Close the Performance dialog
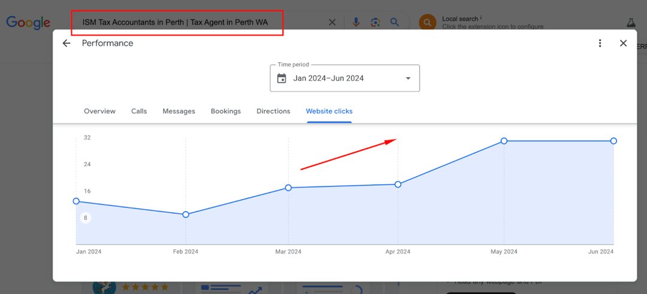647x294 pixels. 624,43
